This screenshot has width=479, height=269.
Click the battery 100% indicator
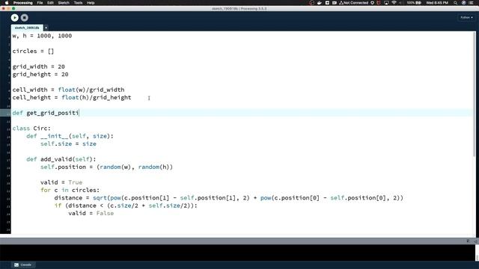tap(414, 3)
